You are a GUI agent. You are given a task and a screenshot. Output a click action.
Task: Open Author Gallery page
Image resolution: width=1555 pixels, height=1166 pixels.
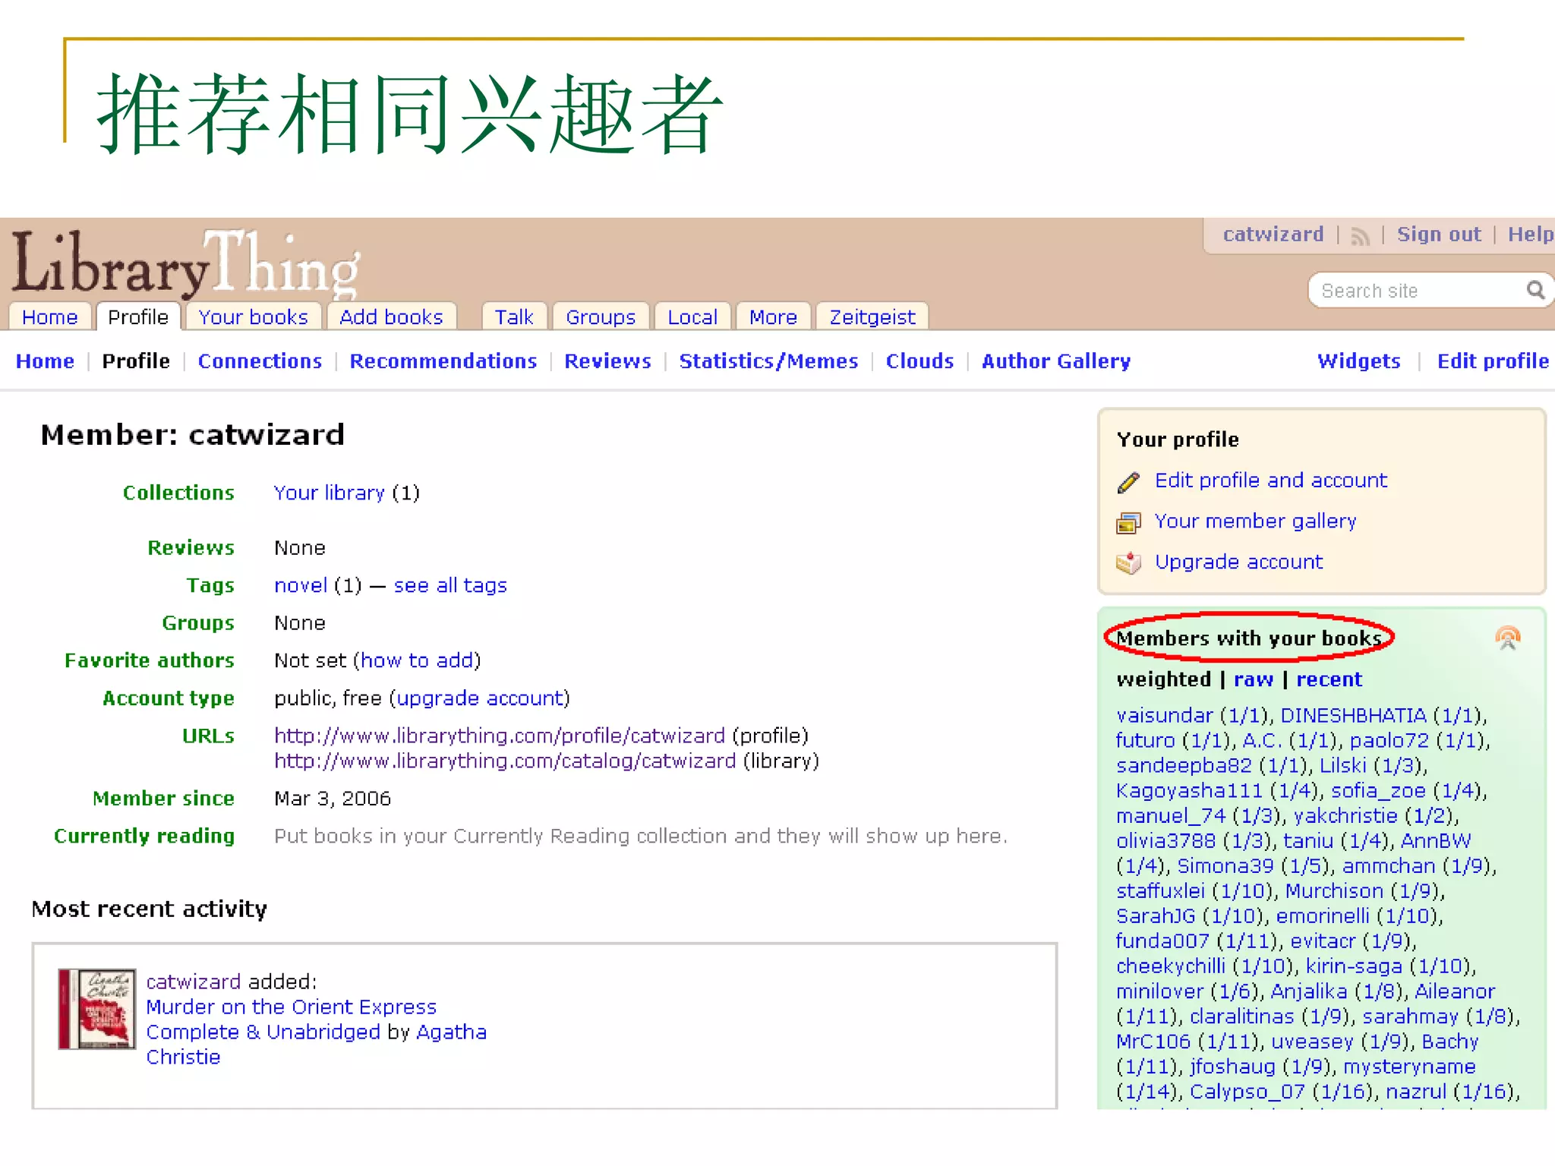pos(1056,361)
